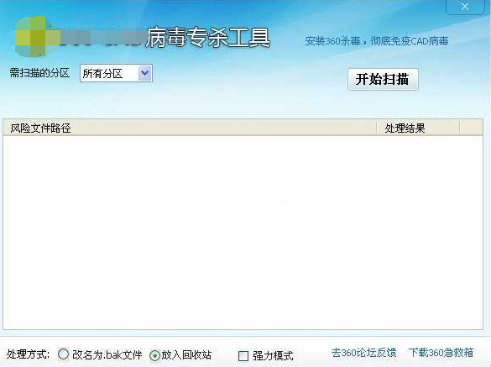Image resolution: width=491 pixels, height=367 pixels.
Task: Start scanning with 开始扫描 button
Action: tap(383, 79)
